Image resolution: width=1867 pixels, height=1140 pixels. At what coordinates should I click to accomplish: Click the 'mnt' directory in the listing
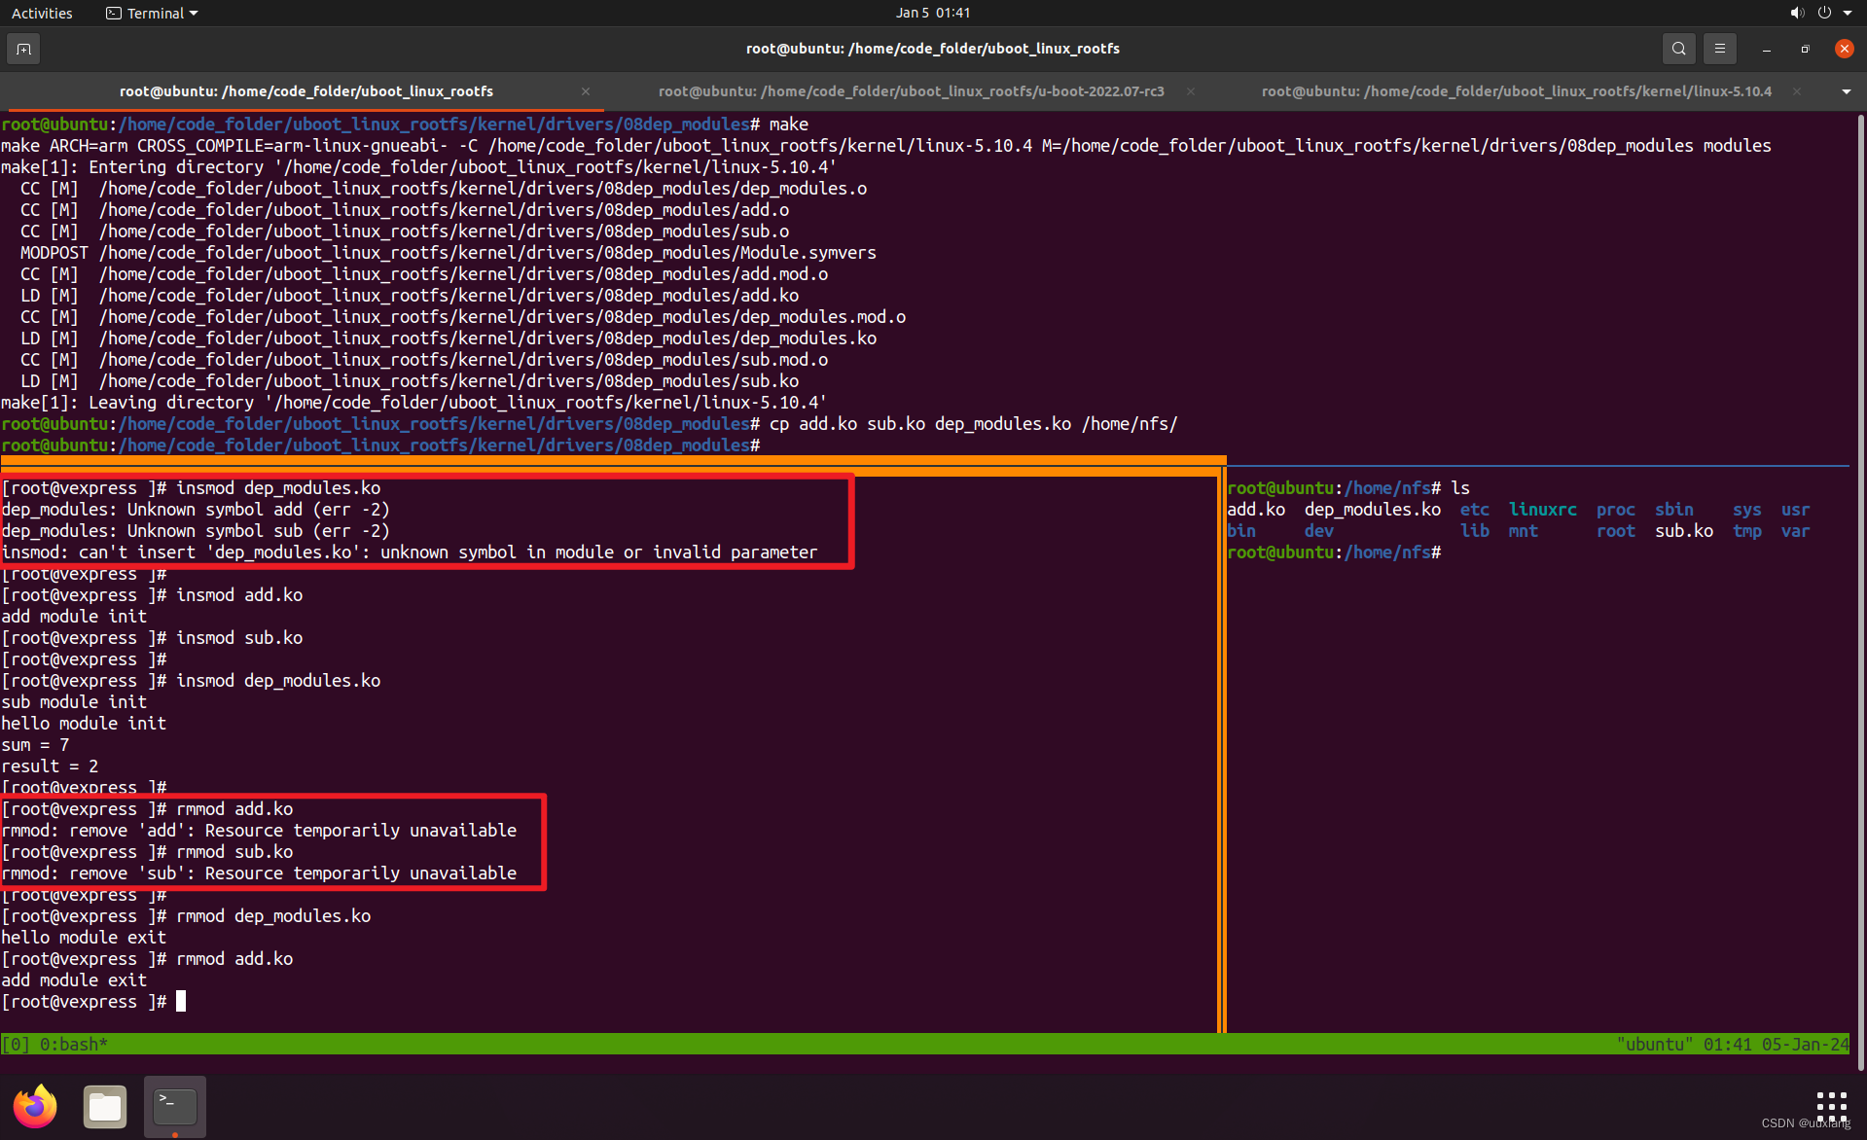click(x=1524, y=531)
